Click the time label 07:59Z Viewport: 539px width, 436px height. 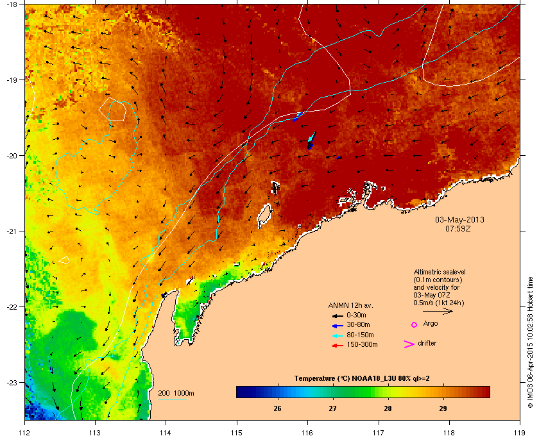(x=458, y=228)
